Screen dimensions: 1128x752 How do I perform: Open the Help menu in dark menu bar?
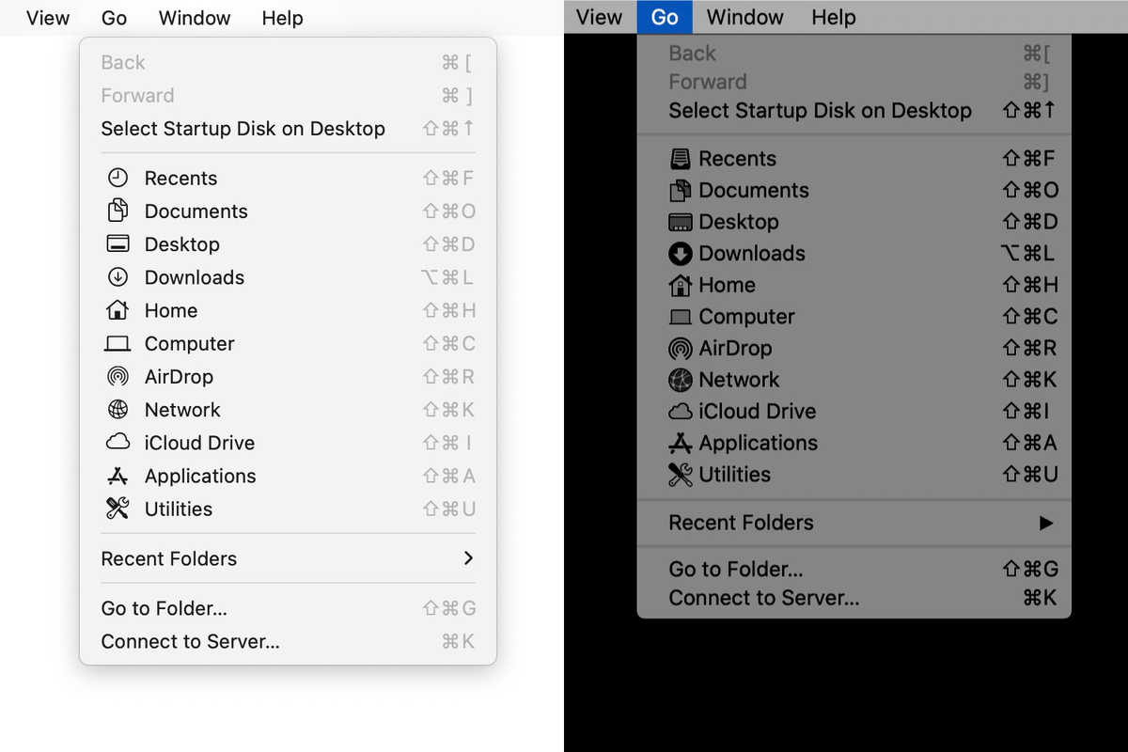tap(834, 17)
